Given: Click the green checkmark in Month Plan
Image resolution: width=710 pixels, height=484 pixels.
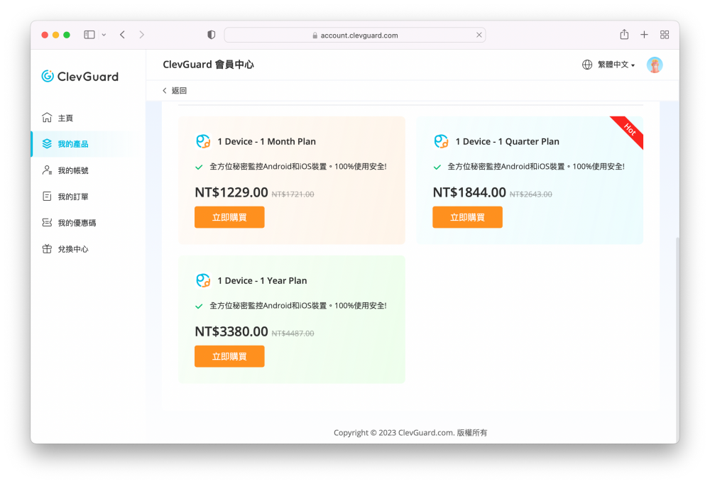Looking at the screenshot, I should pos(199,167).
